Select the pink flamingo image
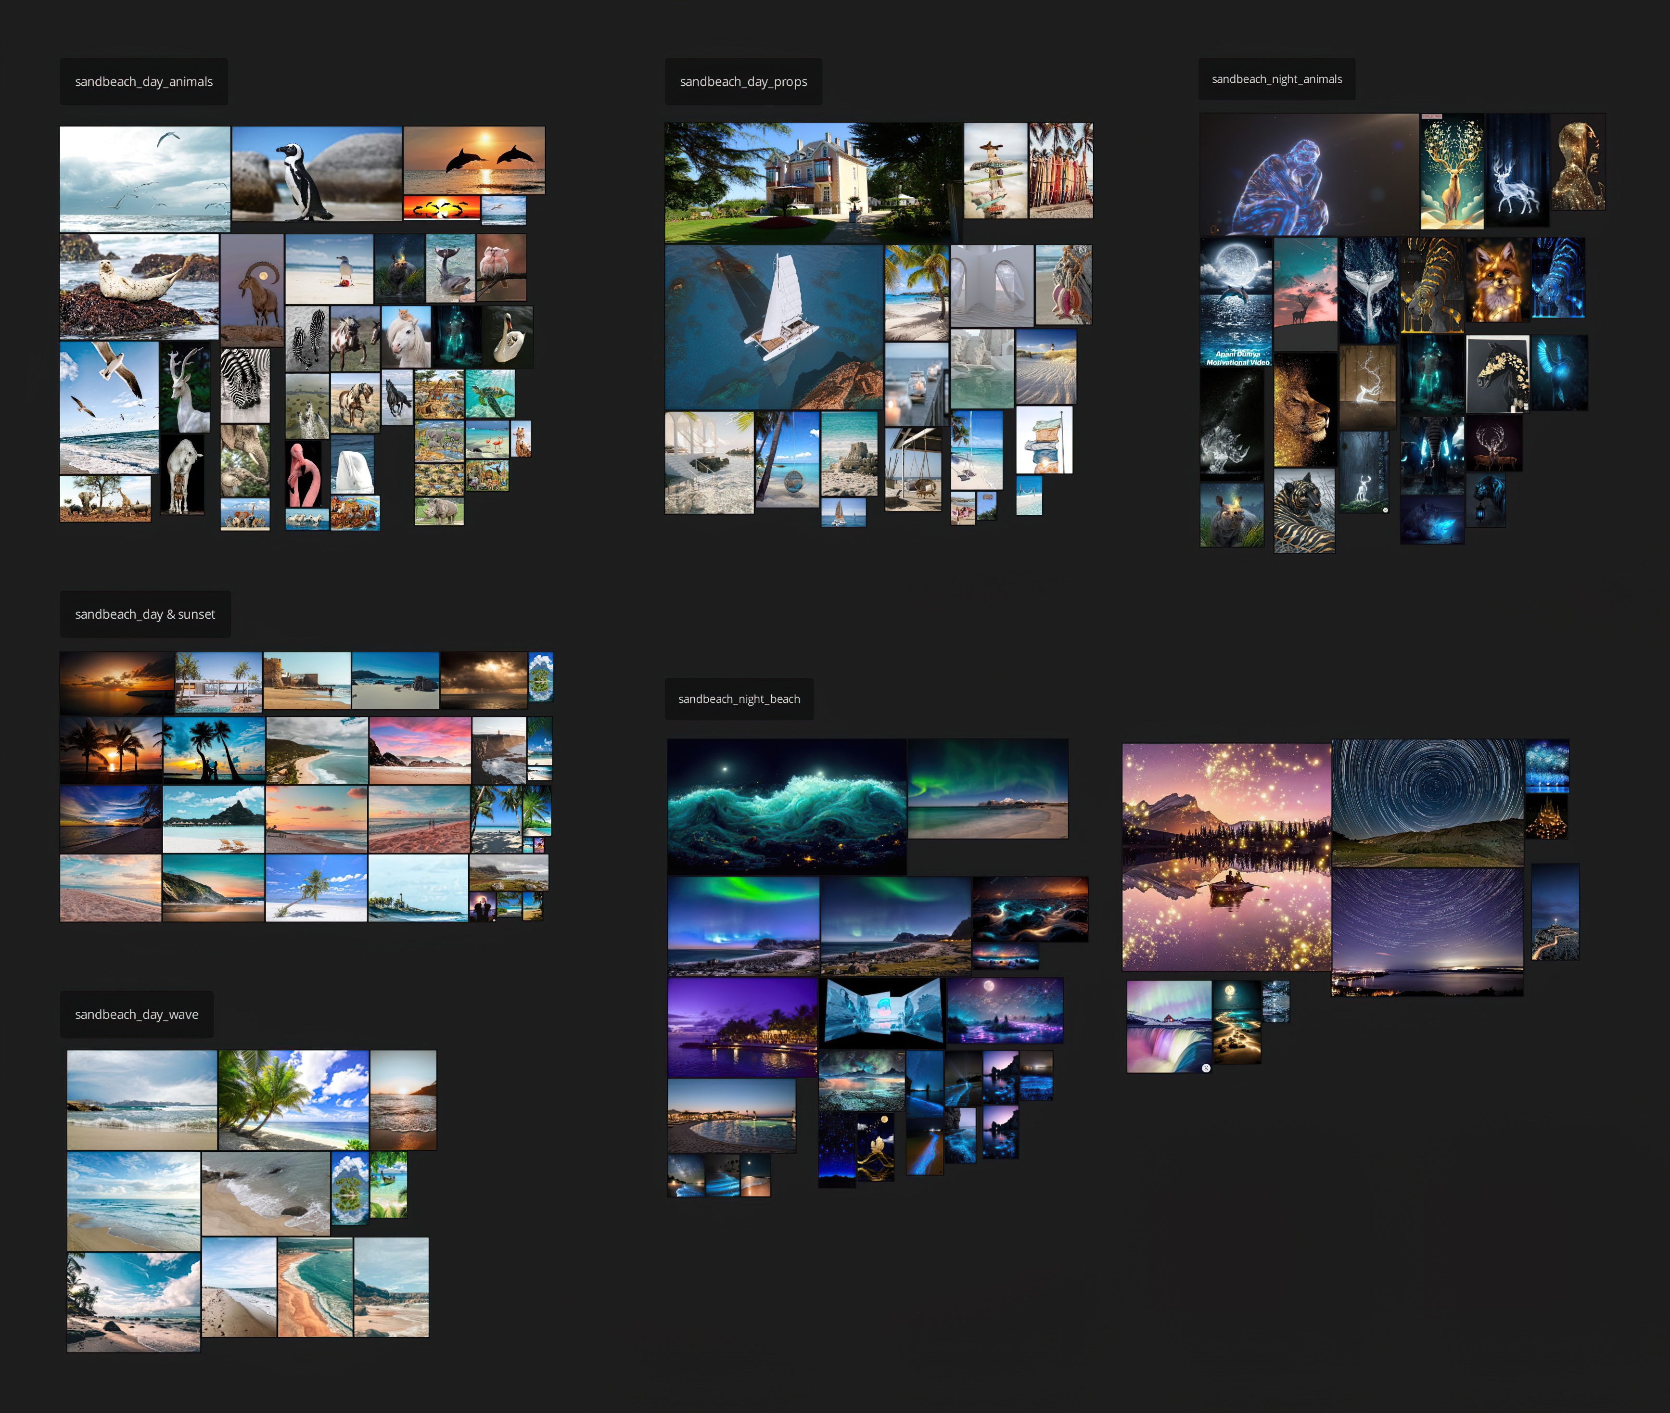This screenshot has width=1670, height=1413. tap(304, 474)
